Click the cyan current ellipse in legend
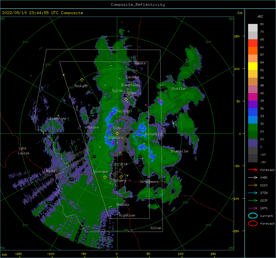Screen dimensions: 276x258 (253, 216)
